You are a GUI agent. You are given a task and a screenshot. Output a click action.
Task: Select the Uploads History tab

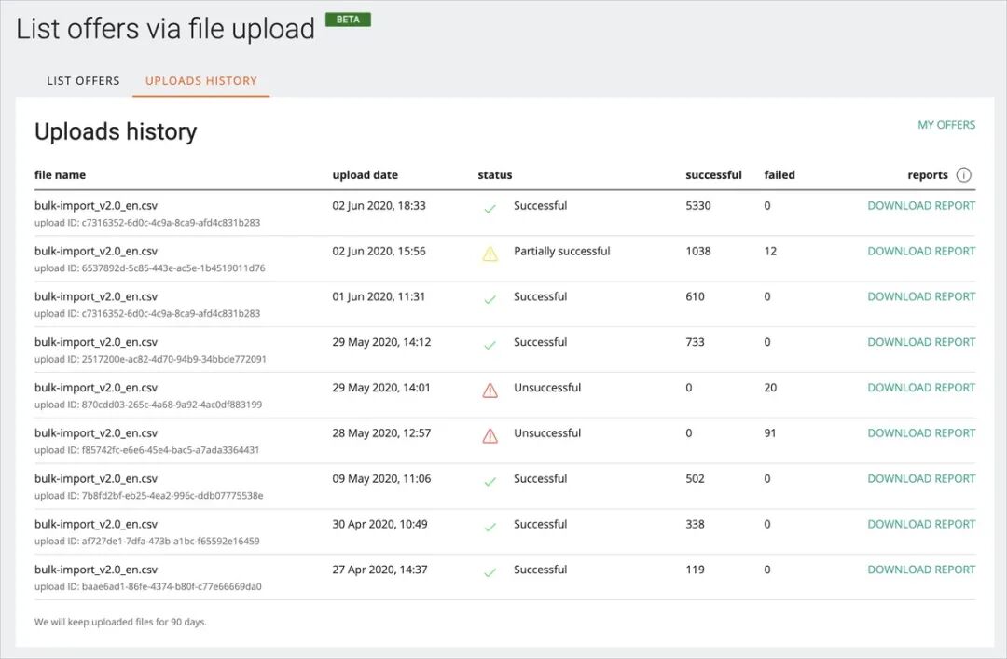[201, 81]
